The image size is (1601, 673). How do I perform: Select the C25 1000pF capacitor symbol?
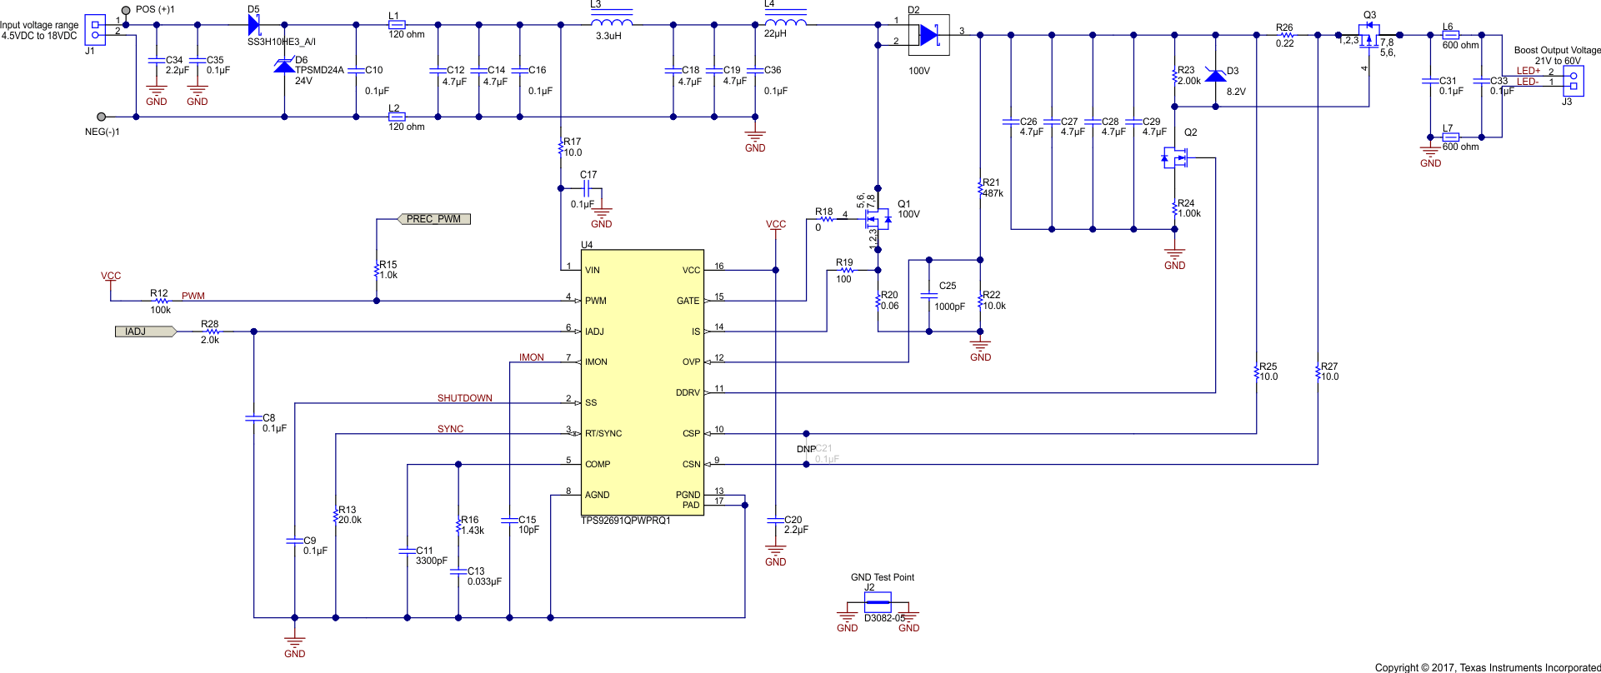pos(929,295)
